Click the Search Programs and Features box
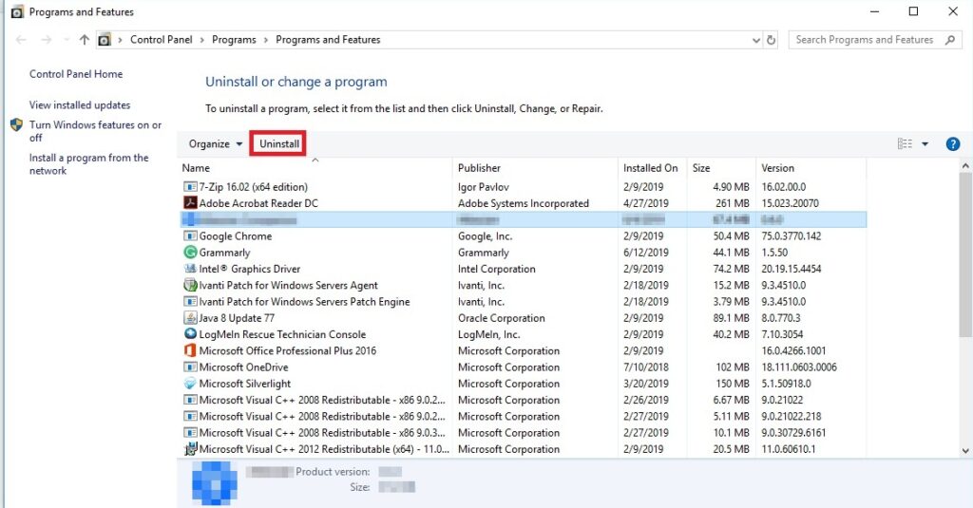This screenshot has width=973, height=508. [863, 40]
